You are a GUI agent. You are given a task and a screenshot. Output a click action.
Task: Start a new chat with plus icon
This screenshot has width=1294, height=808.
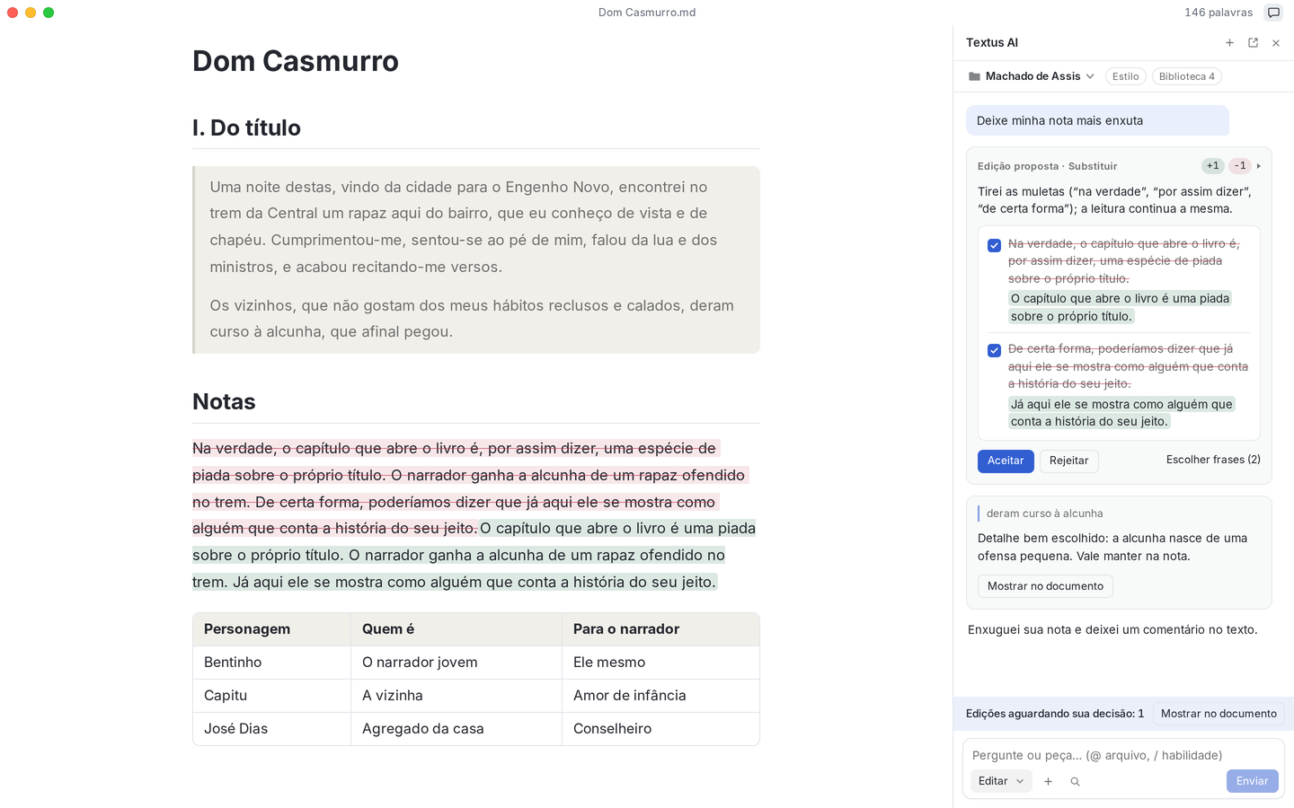click(1229, 42)
